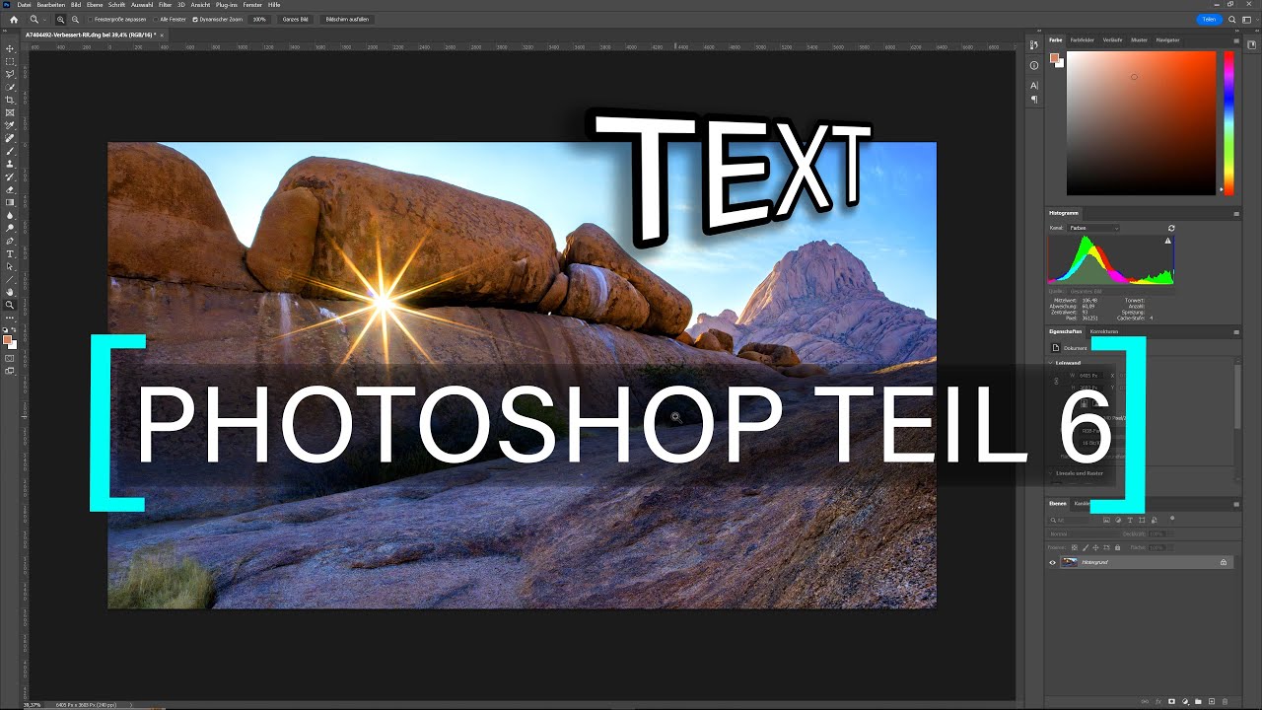Click histogram cached data warning triangle
The height and width of the screenshot is (710, 1262).
[x=1168, y=241]
